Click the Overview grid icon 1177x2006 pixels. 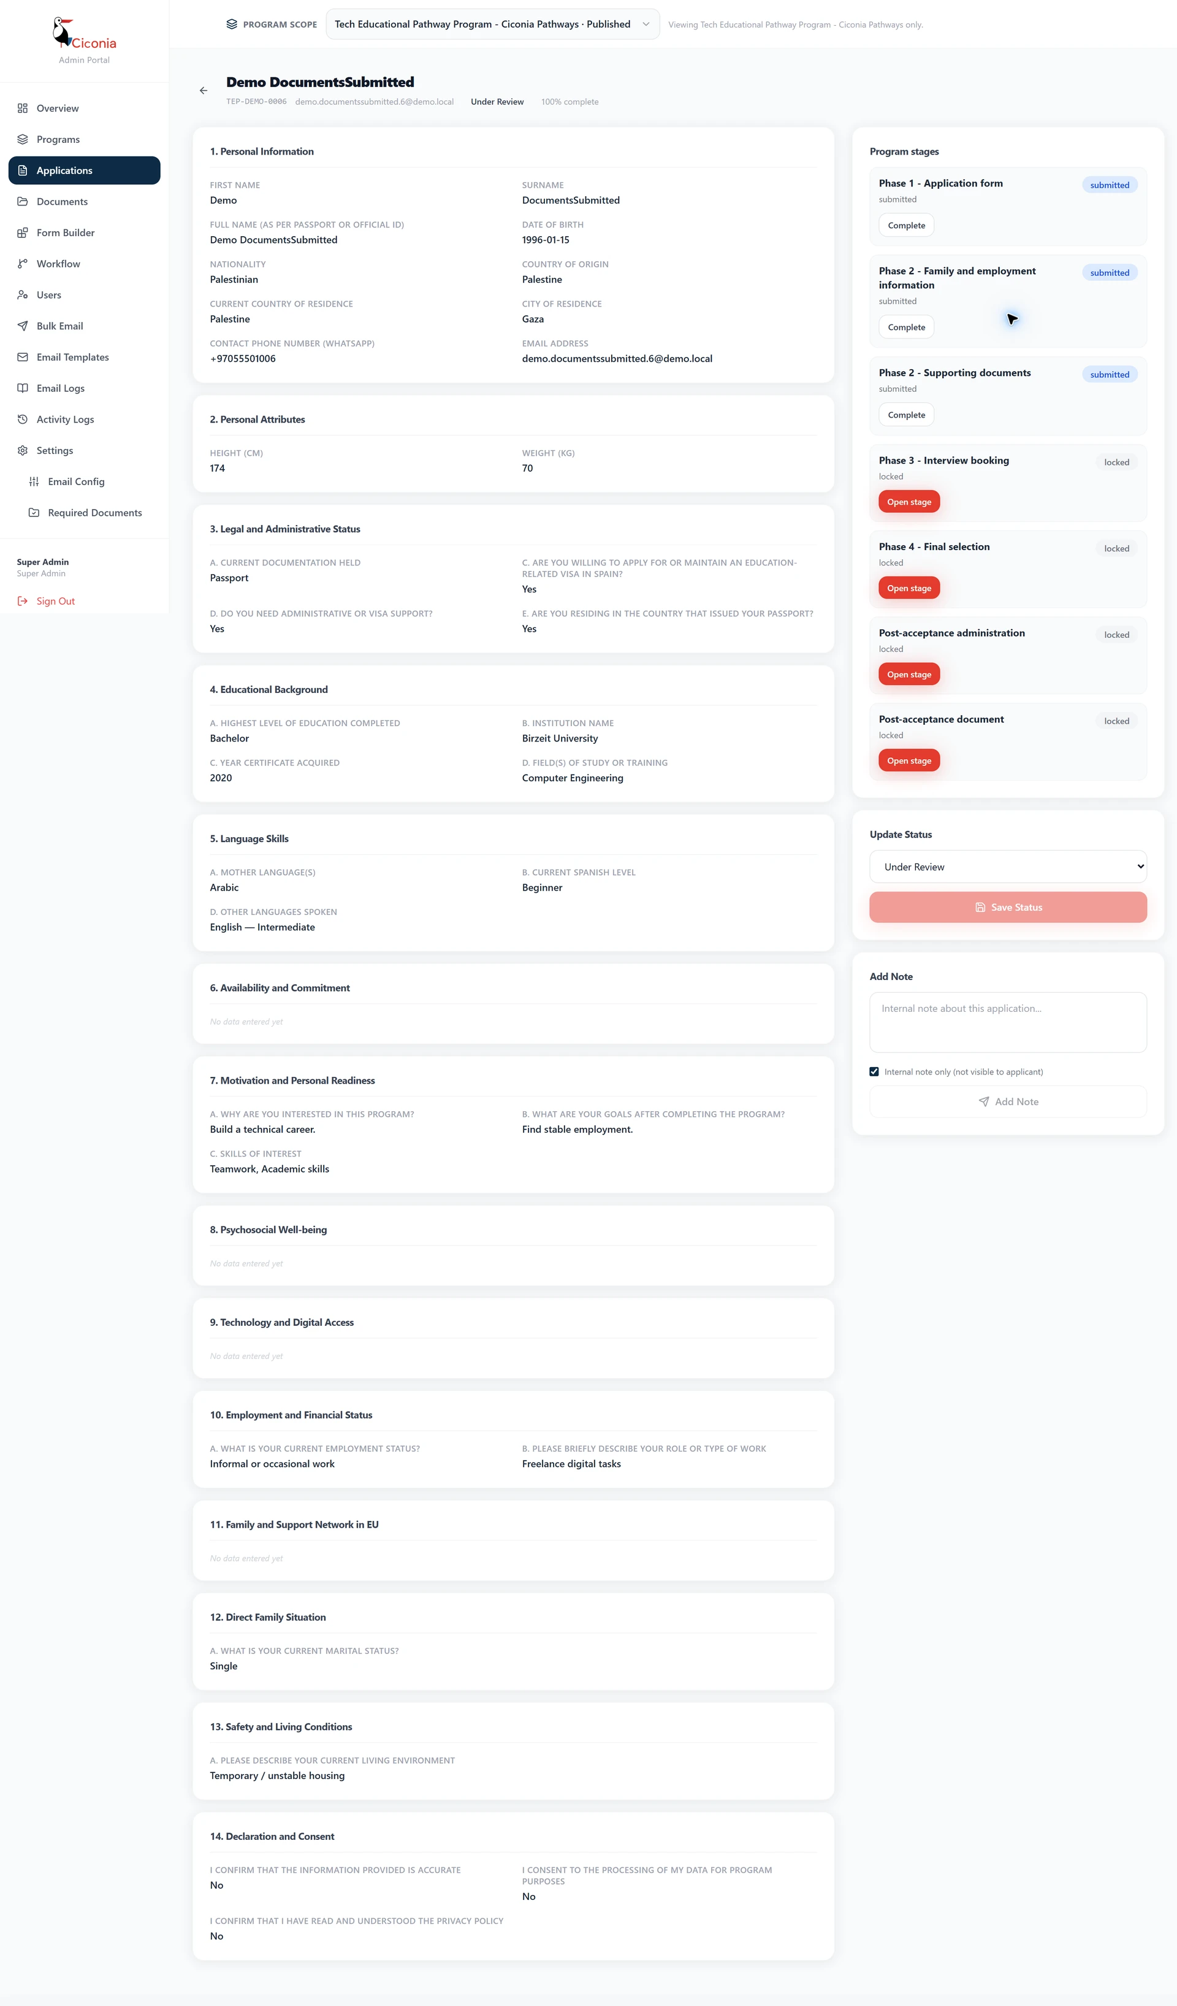point(22,109)
